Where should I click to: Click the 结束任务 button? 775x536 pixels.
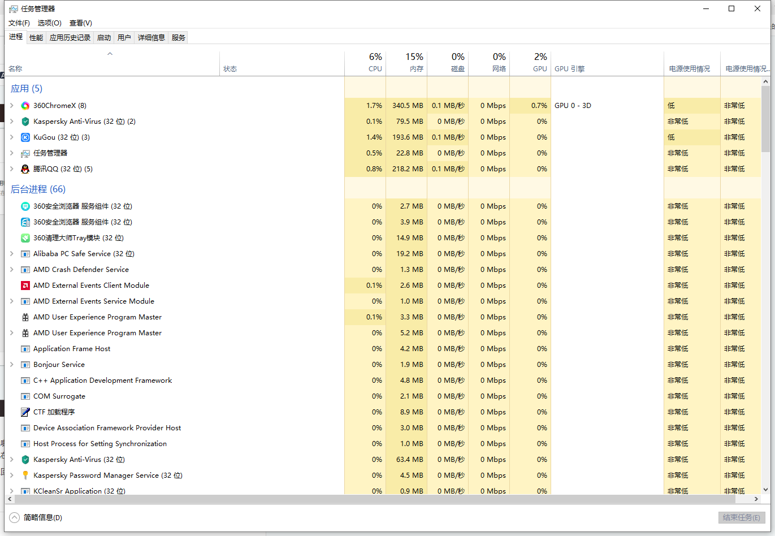pyautogui.click(x=741, y=517)
